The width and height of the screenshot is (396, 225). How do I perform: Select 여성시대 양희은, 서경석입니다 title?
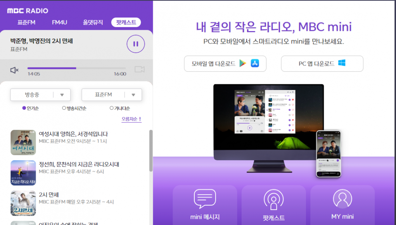coord(73,134)
